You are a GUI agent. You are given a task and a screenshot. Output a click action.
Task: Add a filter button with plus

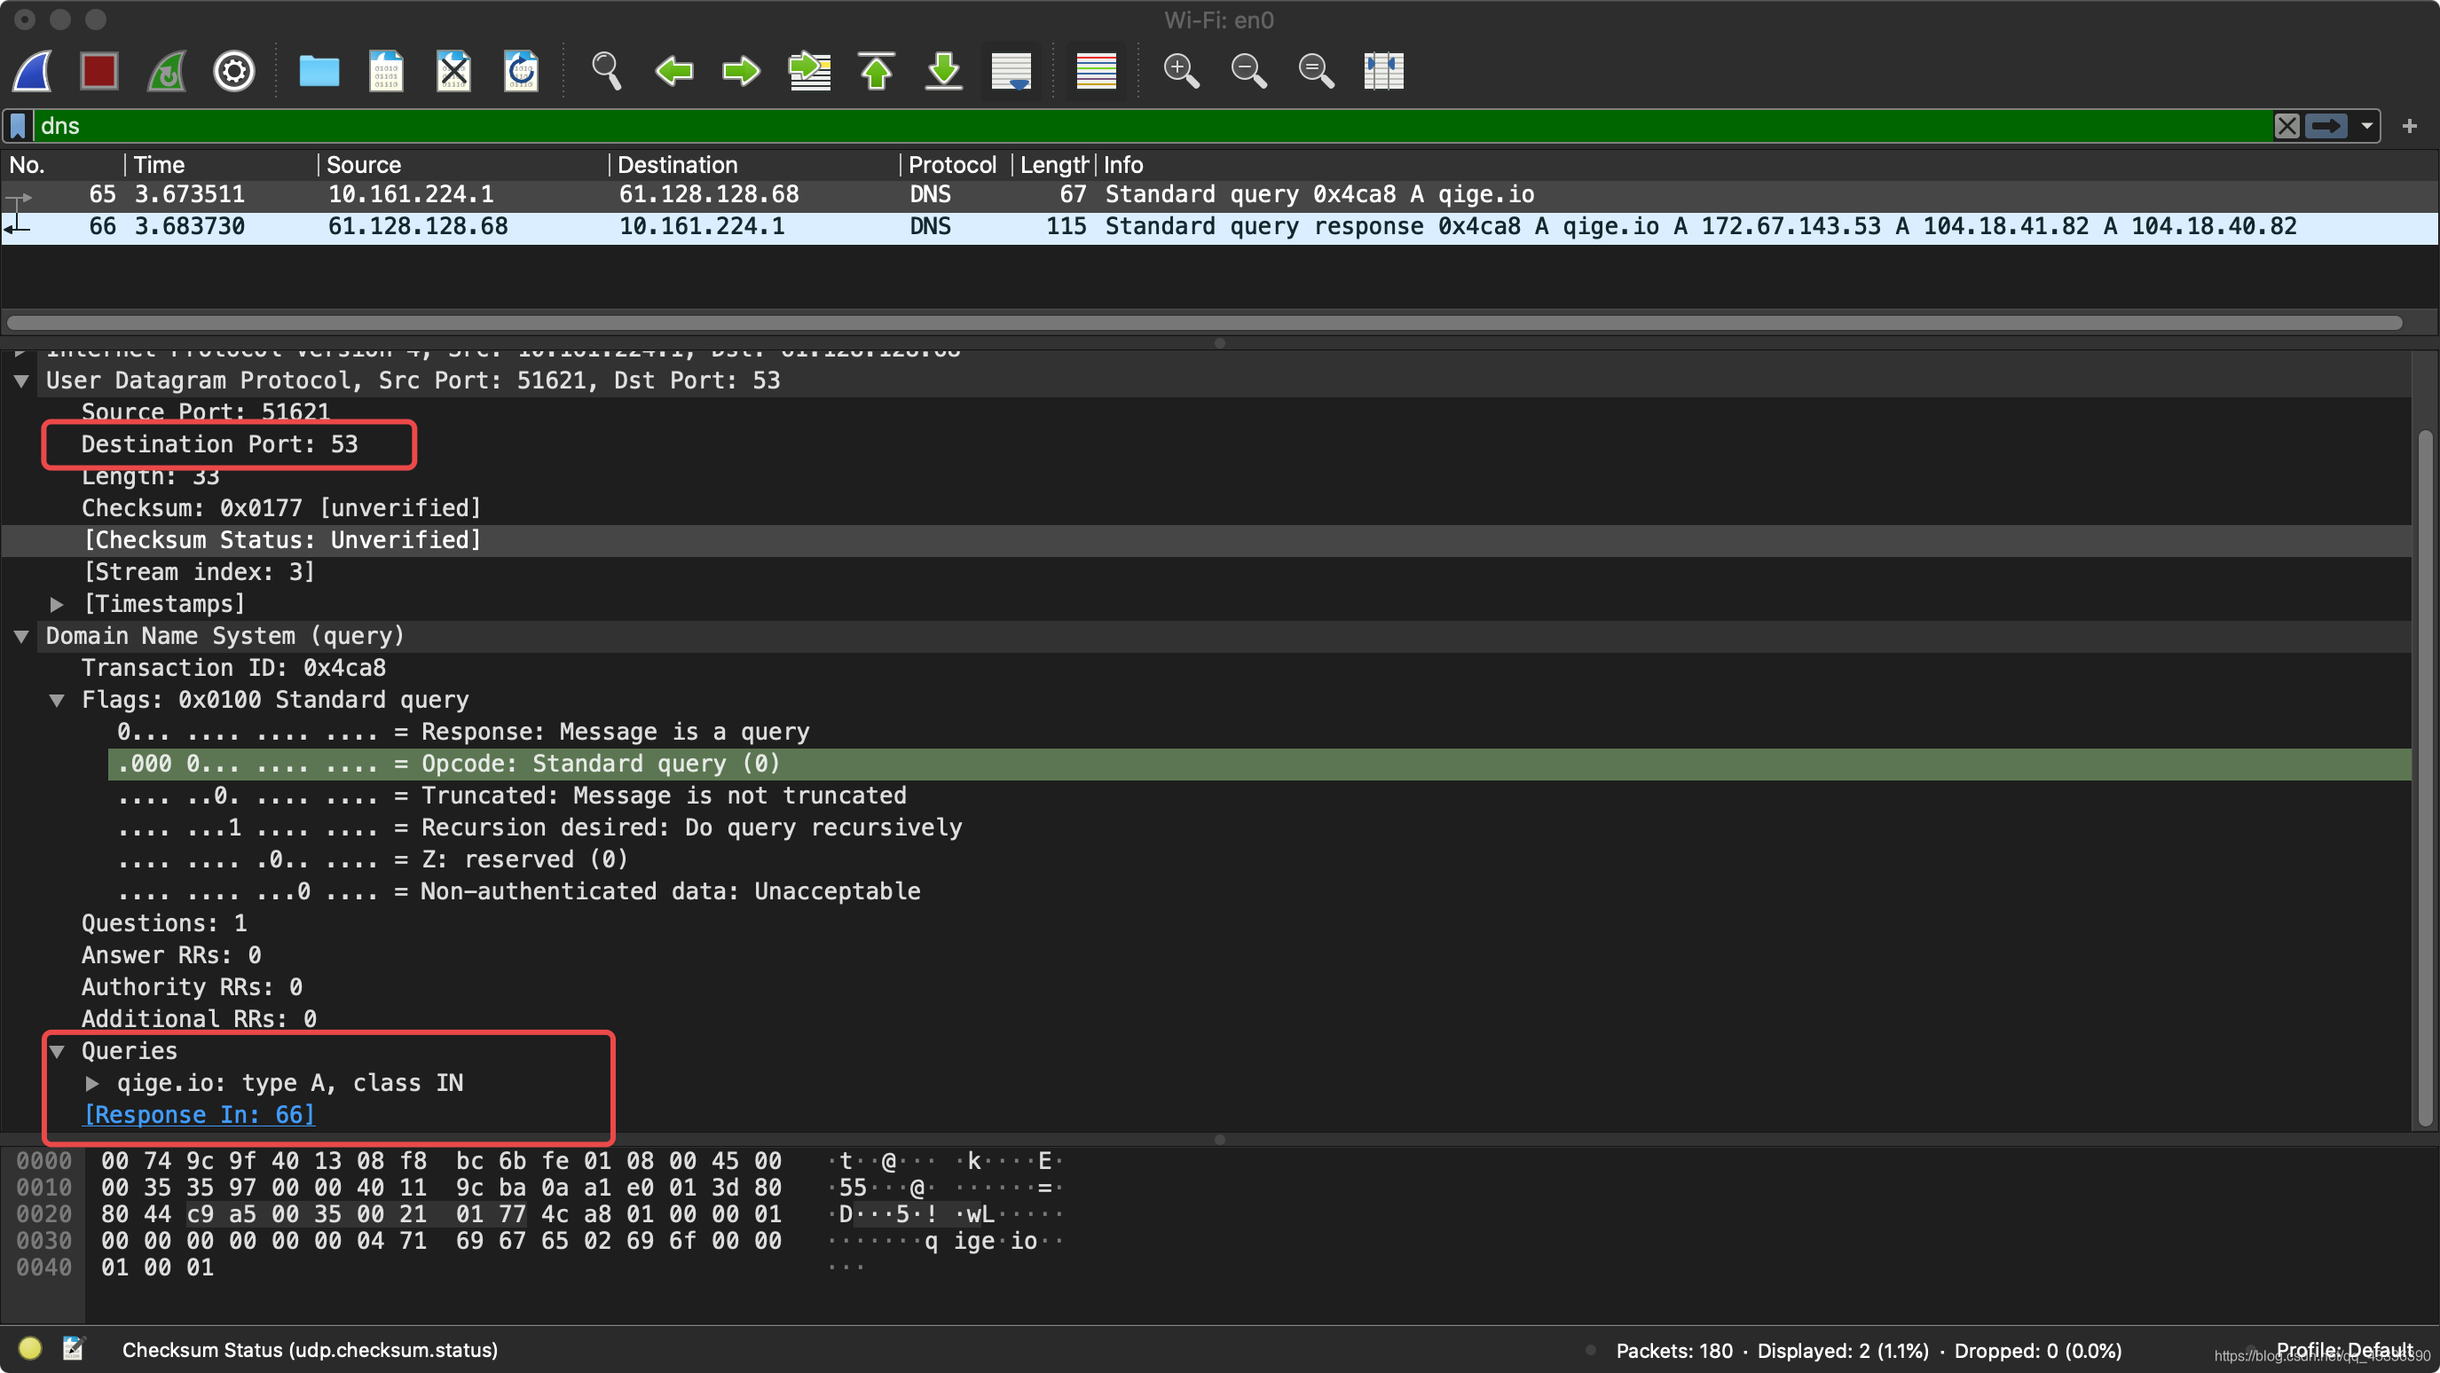pyautogui.click(x=2410, y=126)
